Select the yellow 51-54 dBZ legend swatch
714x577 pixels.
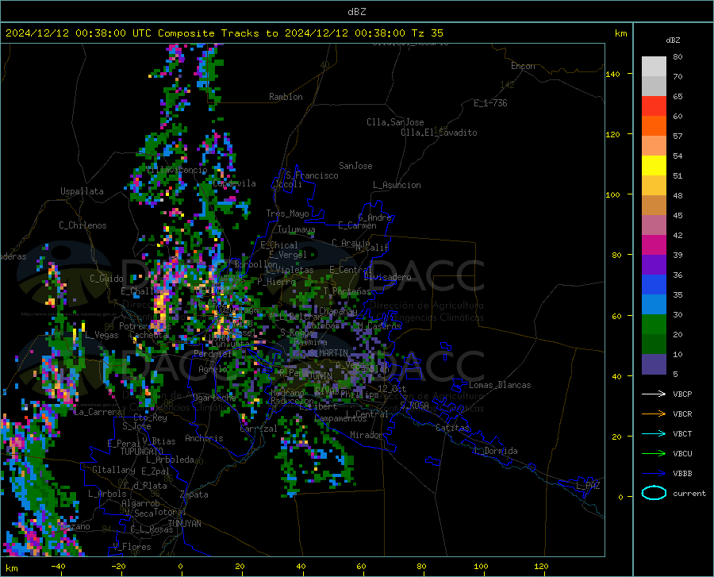pyautogui.click(x=654, y=166)
